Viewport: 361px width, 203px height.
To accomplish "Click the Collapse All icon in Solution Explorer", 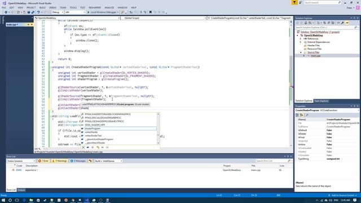I will tap(329, 23).
